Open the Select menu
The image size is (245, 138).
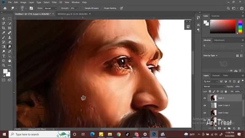click(x=46, y=2)
